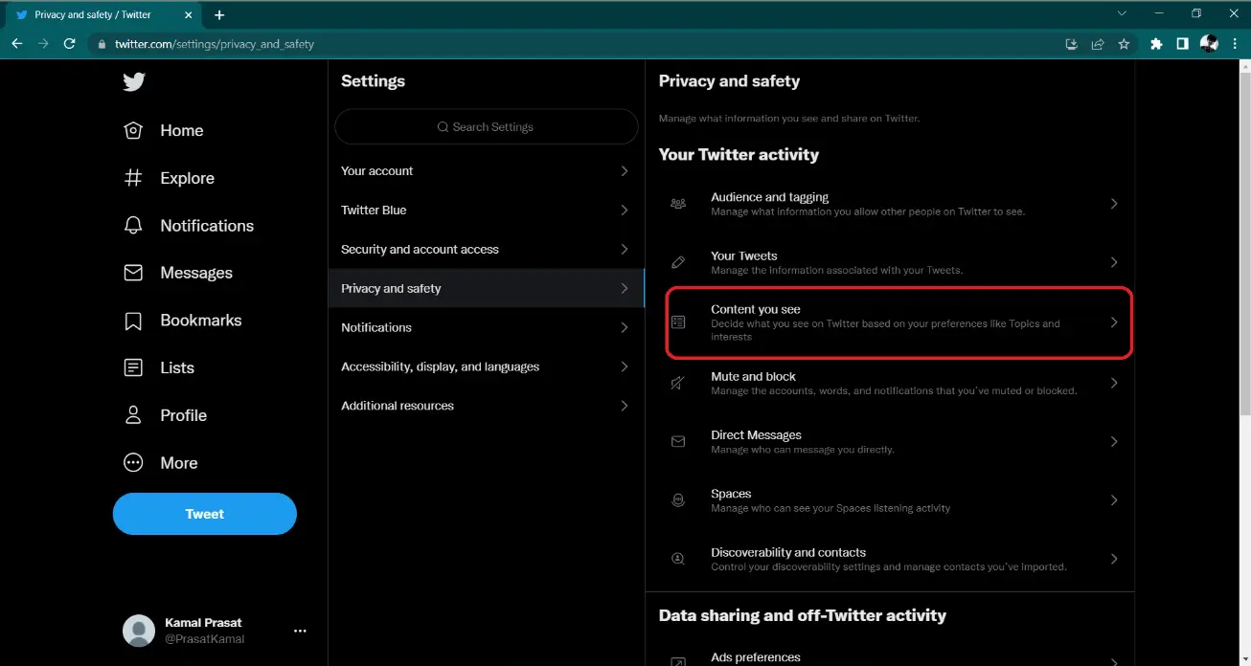1251x666 pixels.
Task: Go back with the browser back arrow
Action: tap(16, 44)
